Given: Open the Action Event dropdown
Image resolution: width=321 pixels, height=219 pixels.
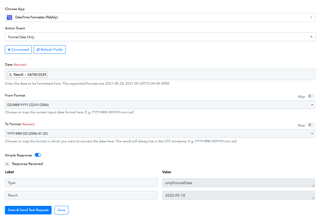Looking at the screenshot, I should 160,37.
